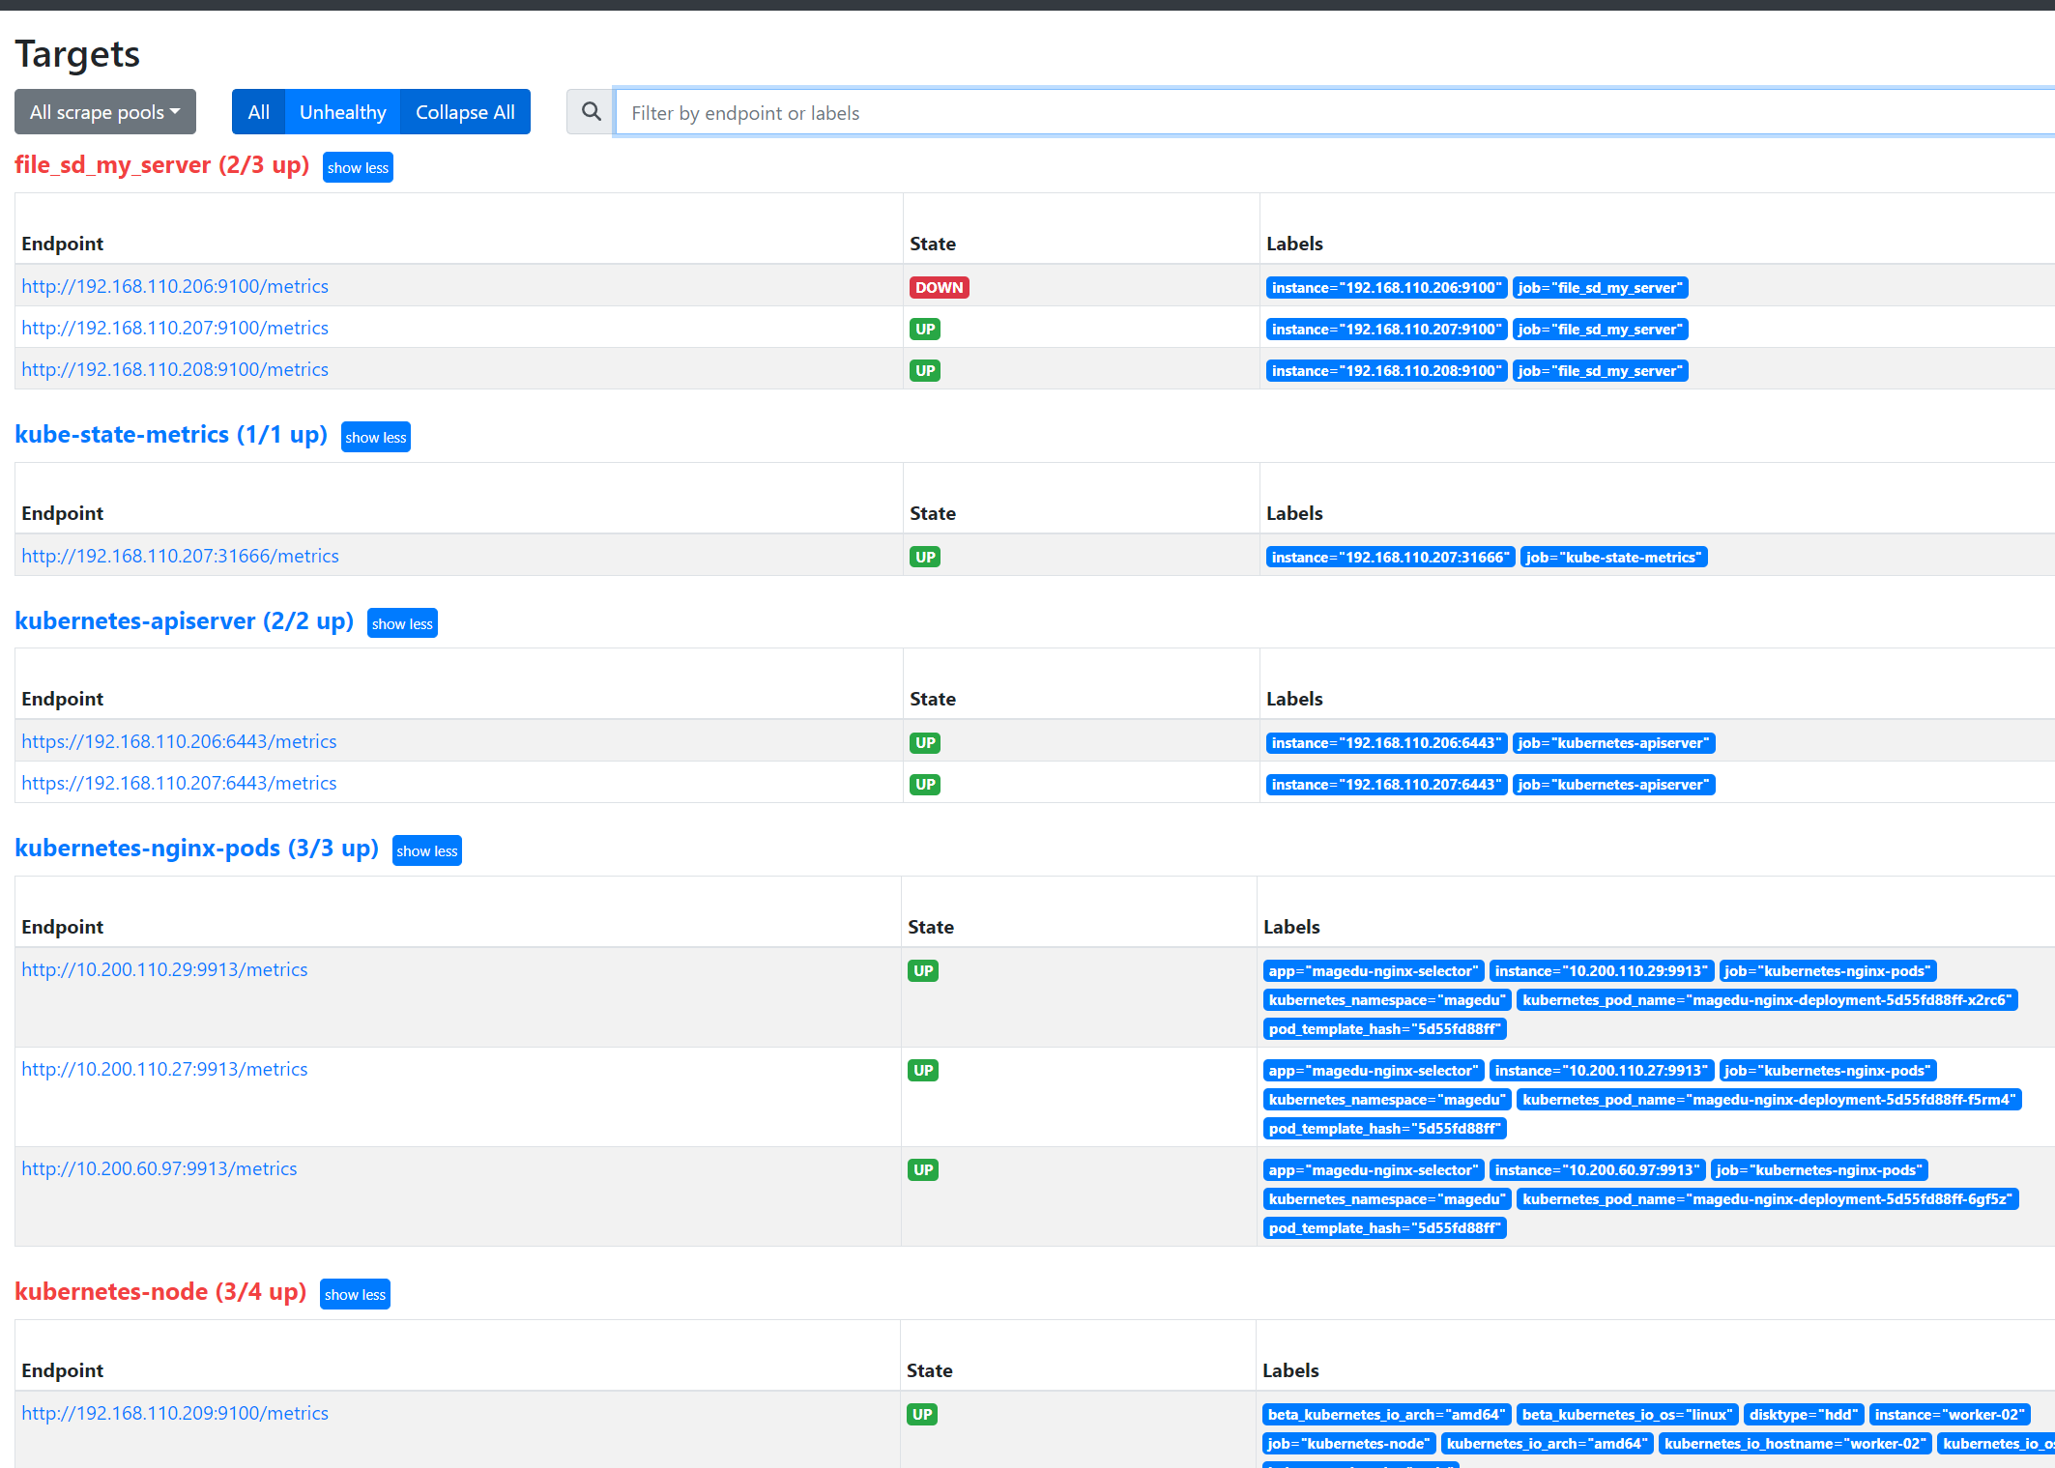This screenshot has height=1468, width=2055.
Task: Open the 192.168.110.207:31666 metrics endpoint
Action: (180, 556)
